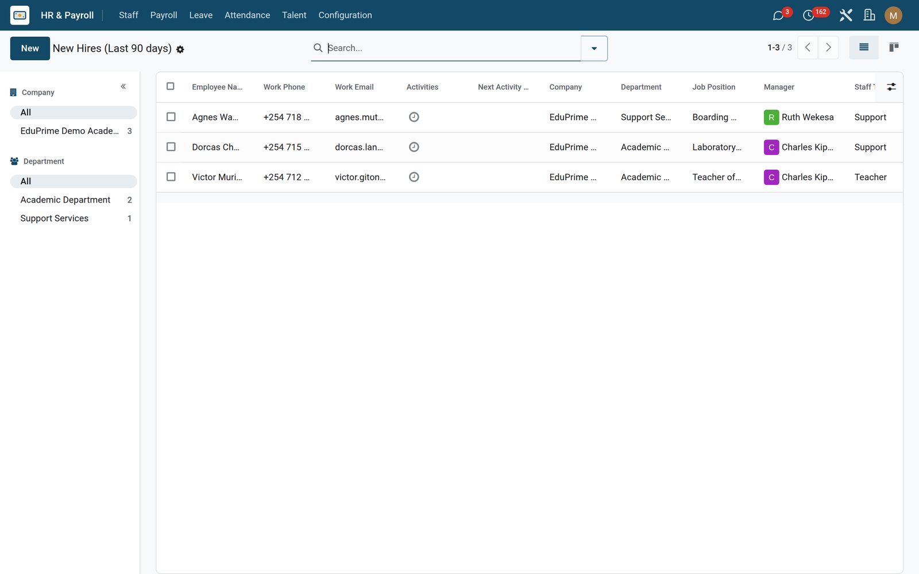Click the activity clock for Victor Muri...
The height and width of the screenshot is (574, 919).
(414, 177)
